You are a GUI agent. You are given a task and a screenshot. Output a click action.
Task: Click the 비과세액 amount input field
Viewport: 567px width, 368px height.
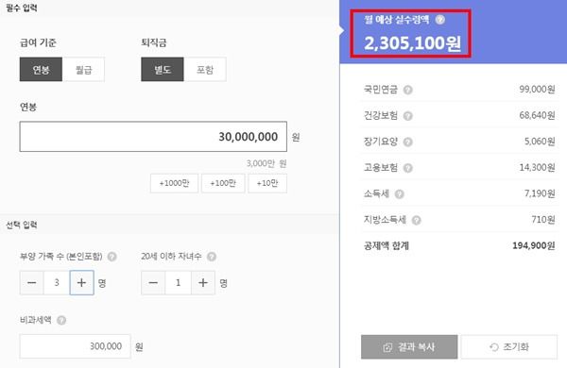pyautogui.click(x=75, y=346)
